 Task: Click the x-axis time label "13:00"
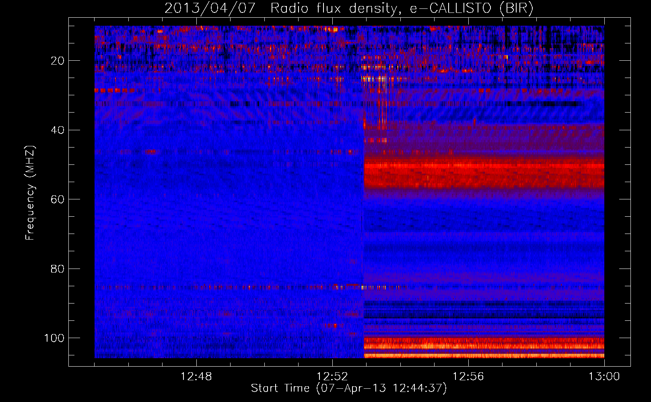point(604,377)
